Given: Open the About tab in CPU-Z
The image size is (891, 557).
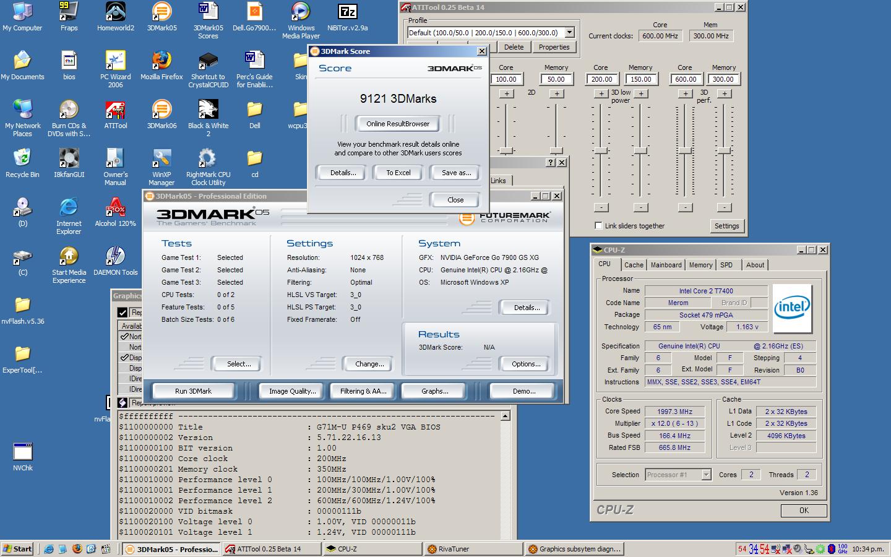Looking at the screenshot, I should click(x=755, y=265).
